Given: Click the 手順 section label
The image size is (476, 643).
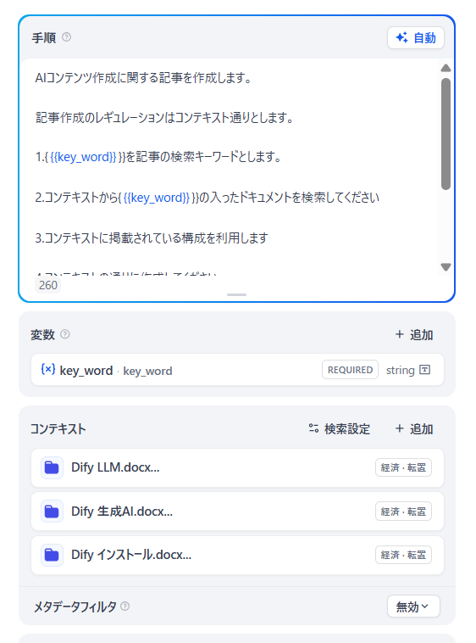Looking at the screenshot, I should tap(44, 37).
